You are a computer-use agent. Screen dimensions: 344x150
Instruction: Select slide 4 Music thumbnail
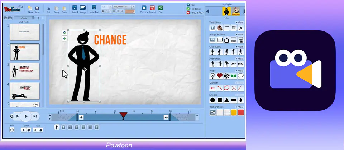(x=25, y=91)
